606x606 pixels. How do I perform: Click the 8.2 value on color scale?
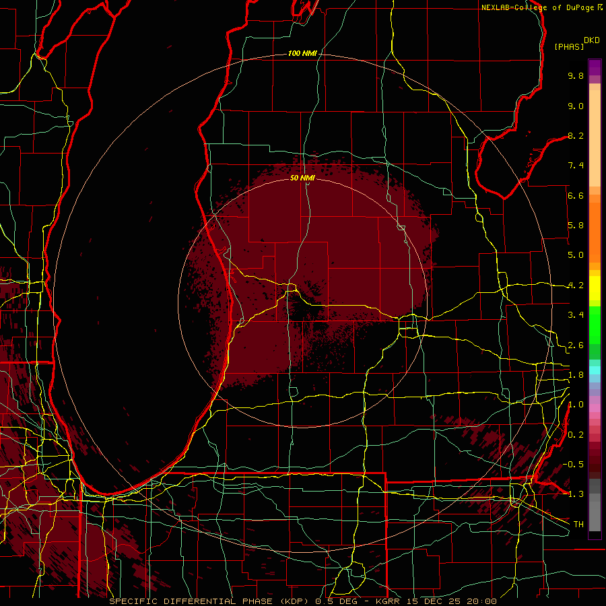[x=576, y=135]
